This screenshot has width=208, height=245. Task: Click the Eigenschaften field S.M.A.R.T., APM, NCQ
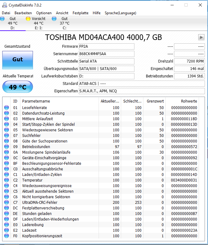pos(142,91)
